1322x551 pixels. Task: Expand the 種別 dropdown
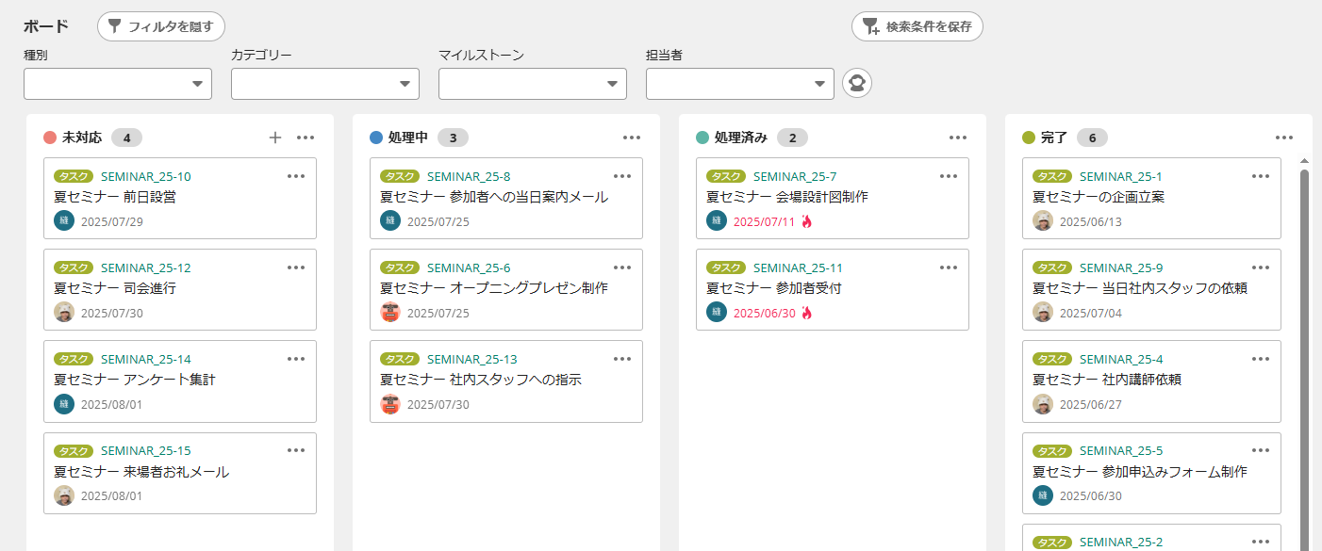coord(118,84)
